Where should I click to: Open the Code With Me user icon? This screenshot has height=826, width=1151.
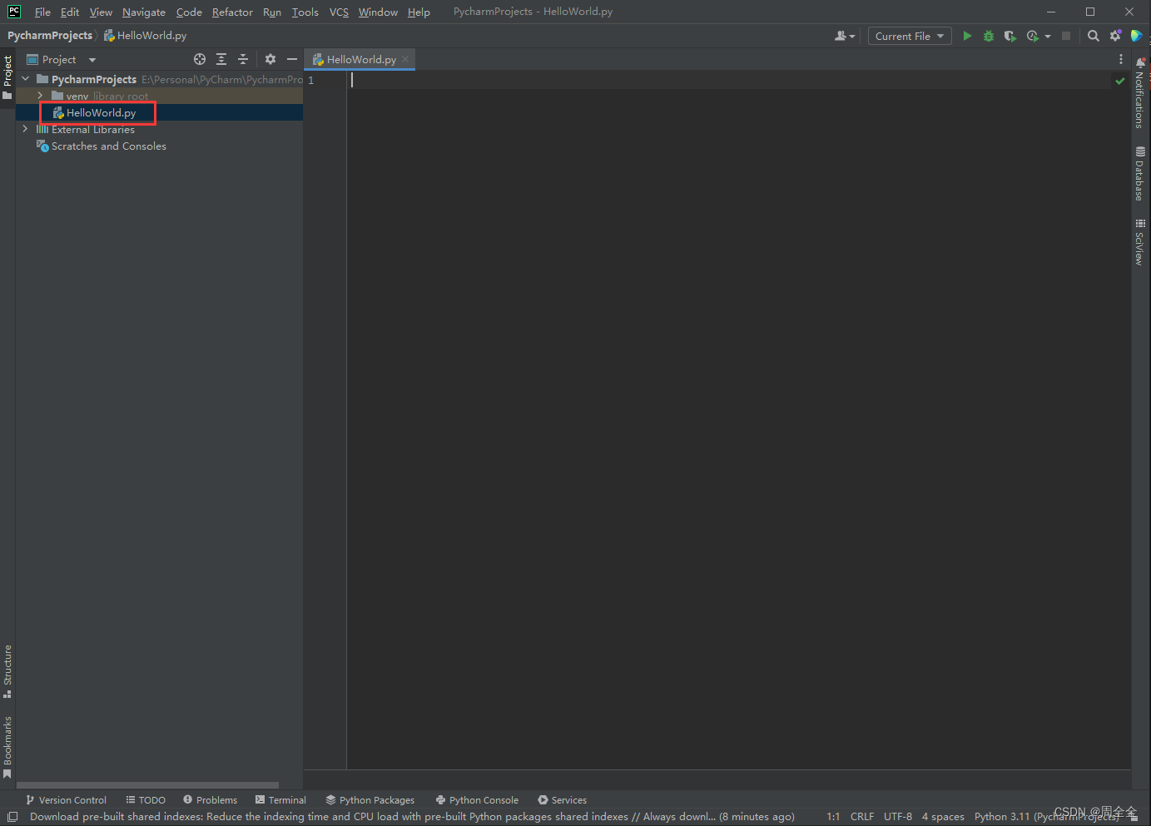point(845,36)
